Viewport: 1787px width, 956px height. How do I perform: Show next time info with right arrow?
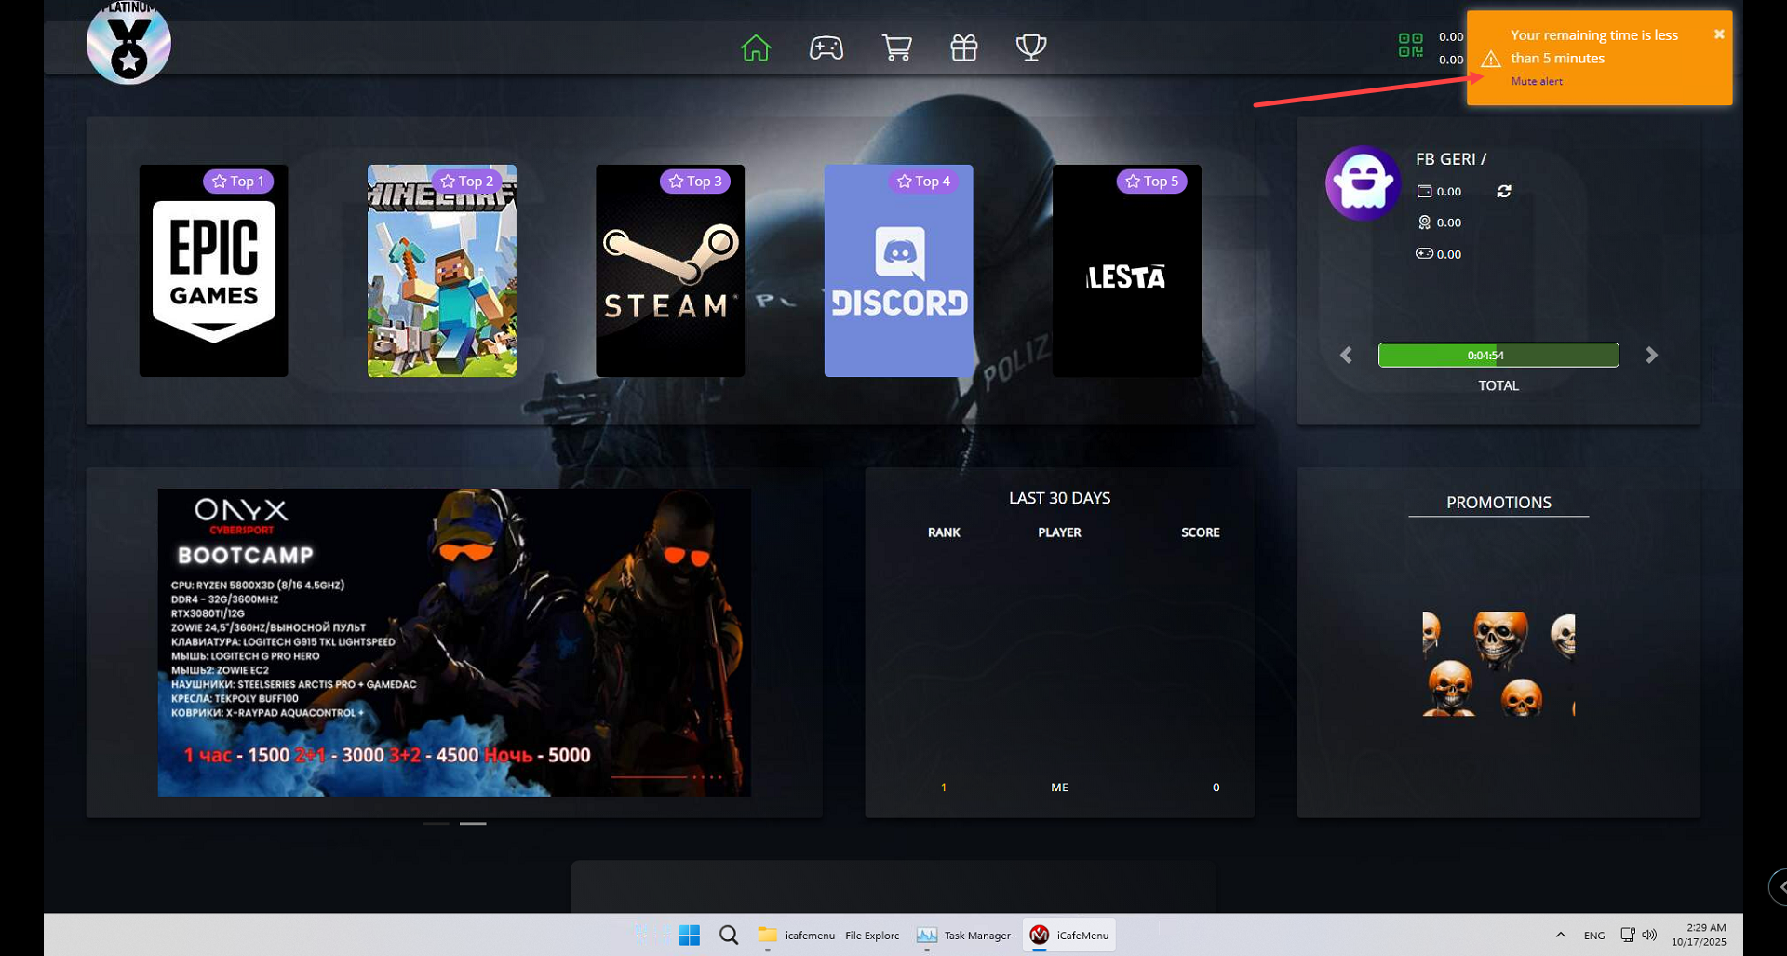[x=1651, y=356]
